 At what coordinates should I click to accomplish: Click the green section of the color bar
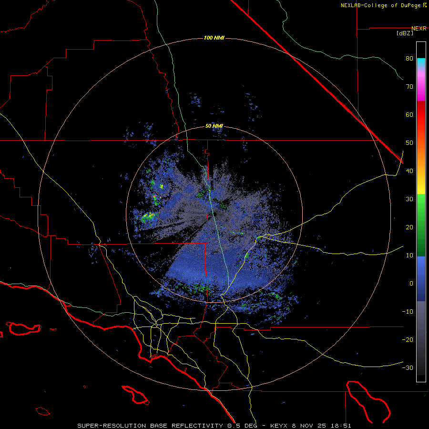click(421, 225)
